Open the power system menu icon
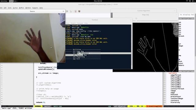This screenshot has height=110, width=196. (193, 1)
